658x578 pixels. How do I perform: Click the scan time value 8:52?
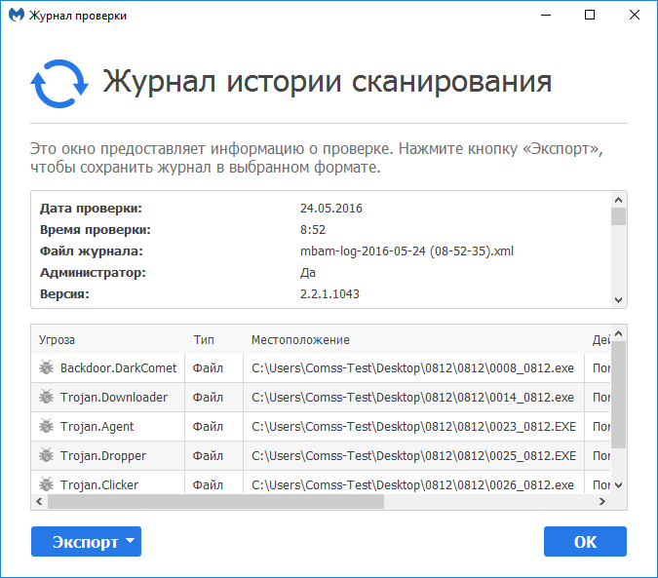[x=313, y=229]
